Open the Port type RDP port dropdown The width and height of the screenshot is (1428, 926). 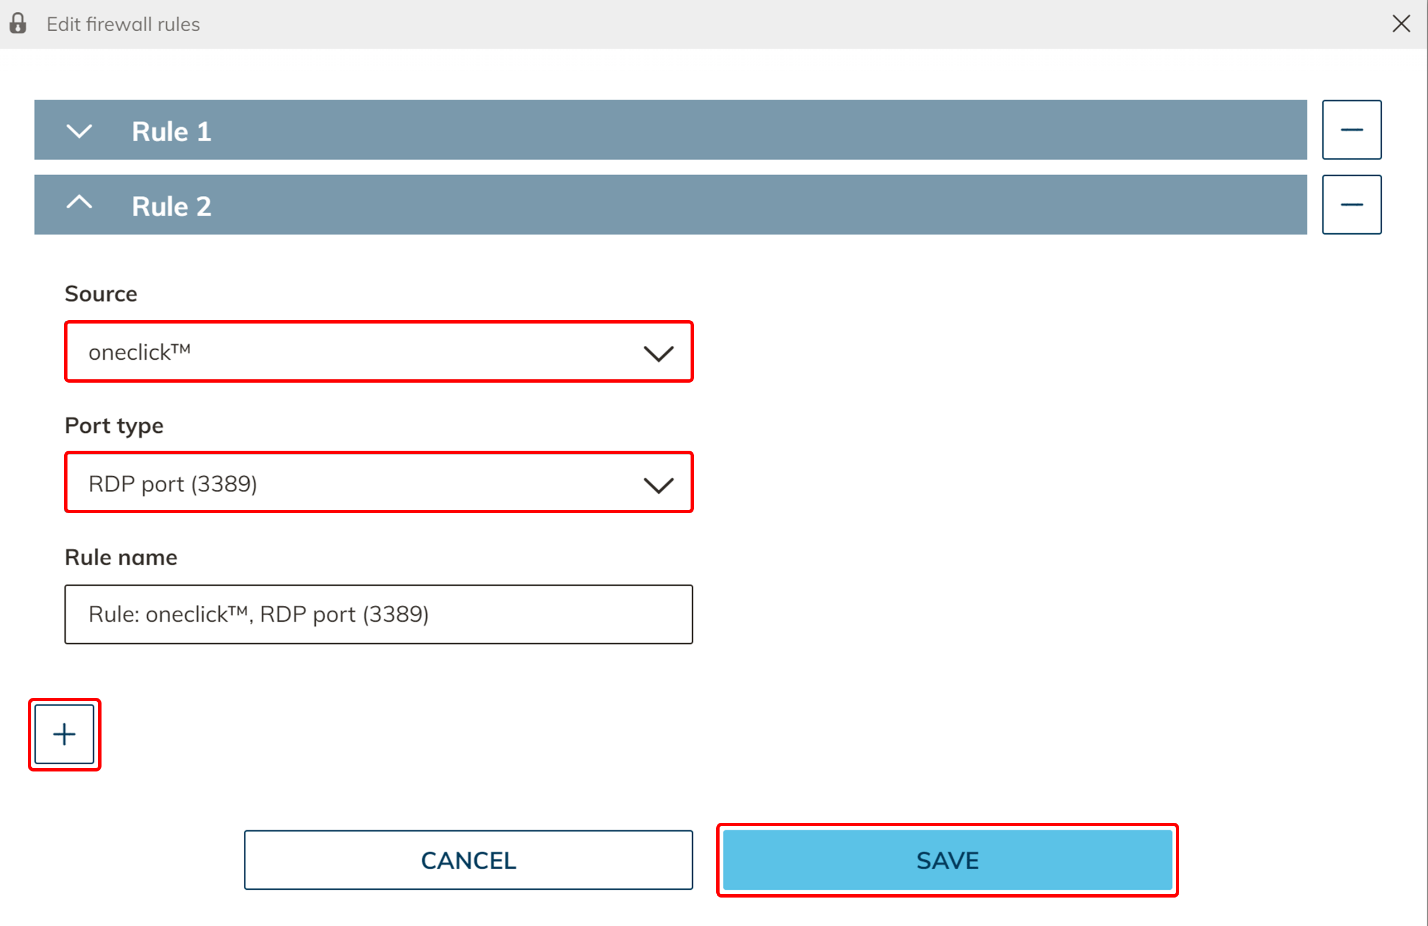[360, 483]
